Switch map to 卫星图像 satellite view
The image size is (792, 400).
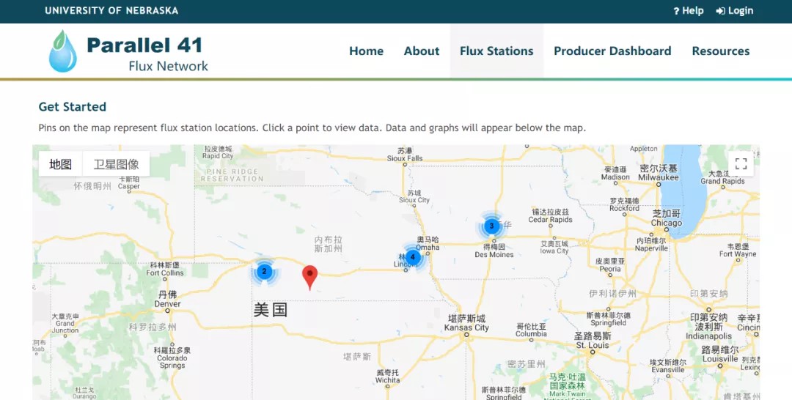coord(116,164)
